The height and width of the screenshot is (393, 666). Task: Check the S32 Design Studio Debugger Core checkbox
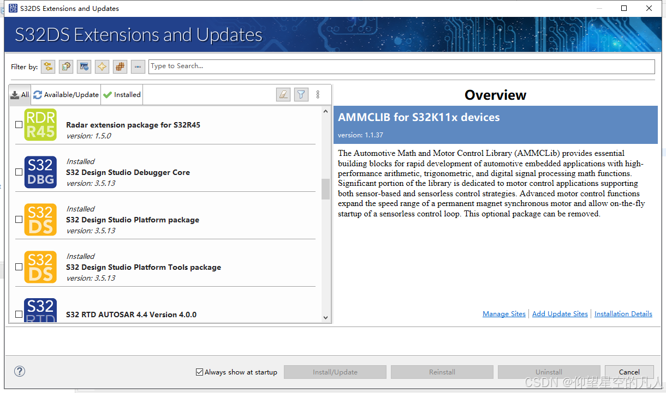pos(19,172)
